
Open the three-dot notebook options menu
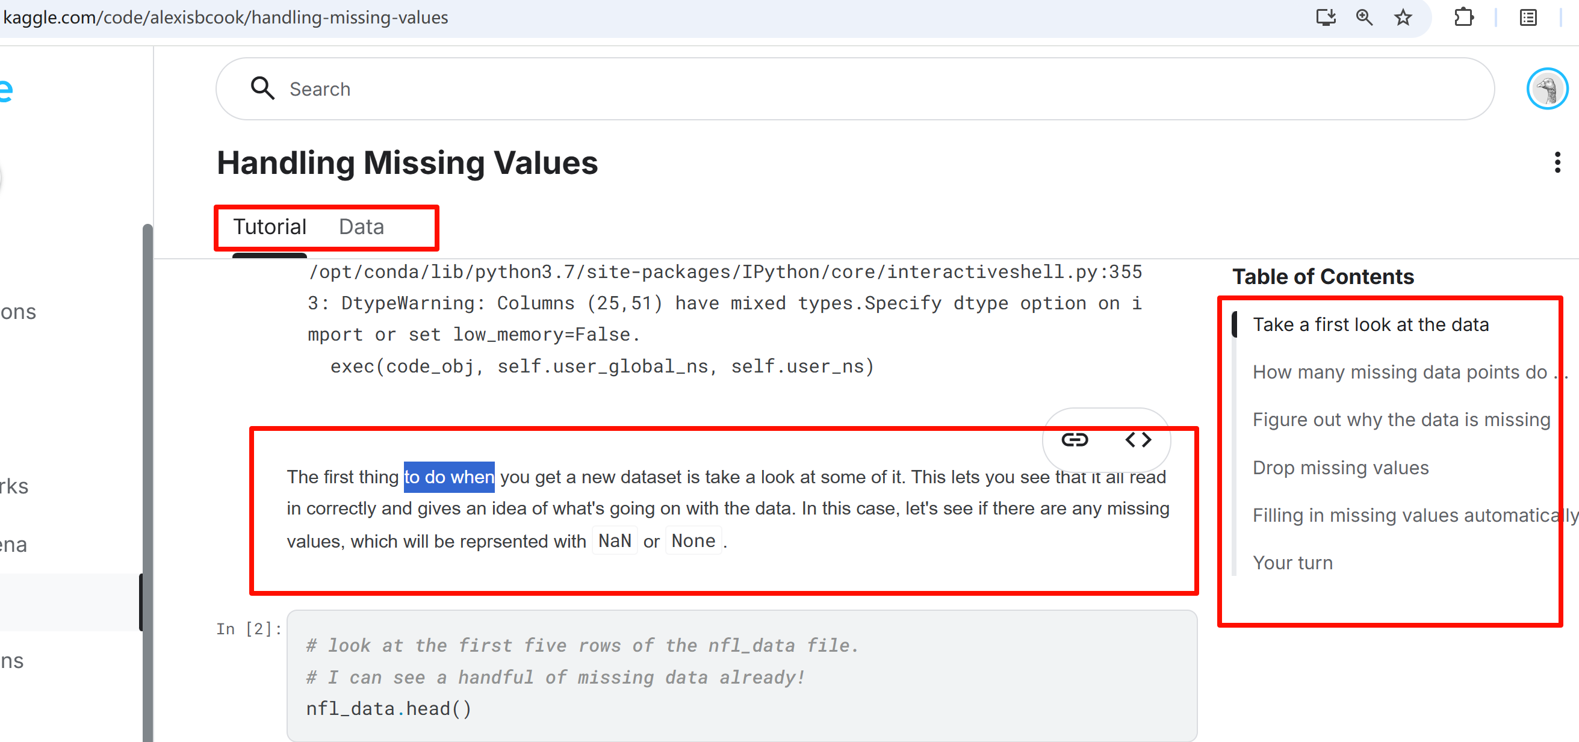pyautogui.click(x=1557, y=163)
